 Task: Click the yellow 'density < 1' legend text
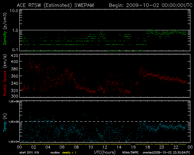[x=69, y=153]
